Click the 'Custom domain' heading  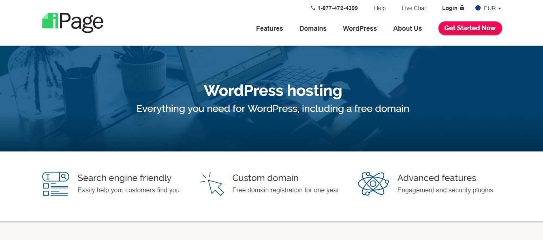[265, 178]
